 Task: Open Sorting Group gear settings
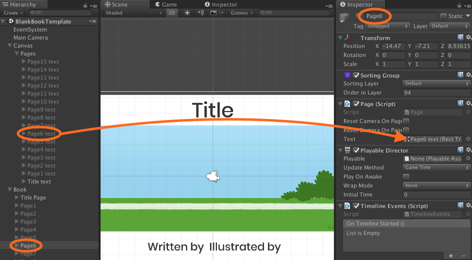pos(468,75)
